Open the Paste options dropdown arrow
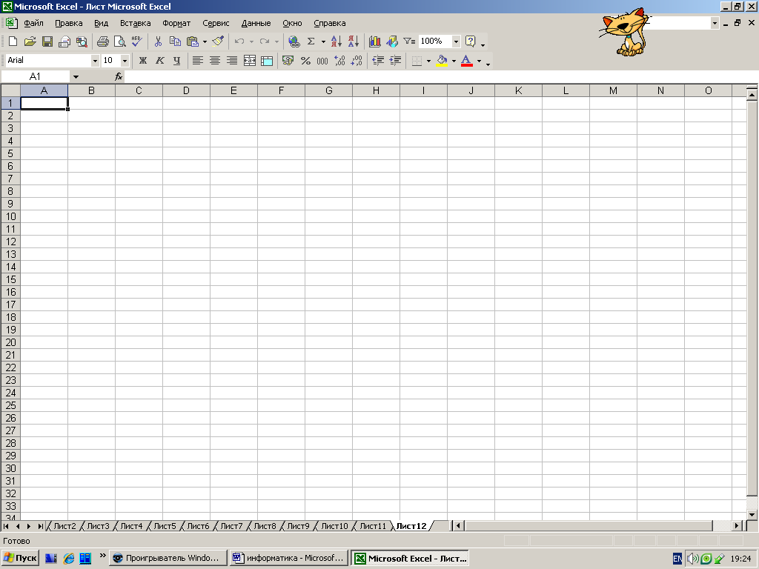This screenshot has height=569, width=759. pyautogui.click(x=205, y=41)
